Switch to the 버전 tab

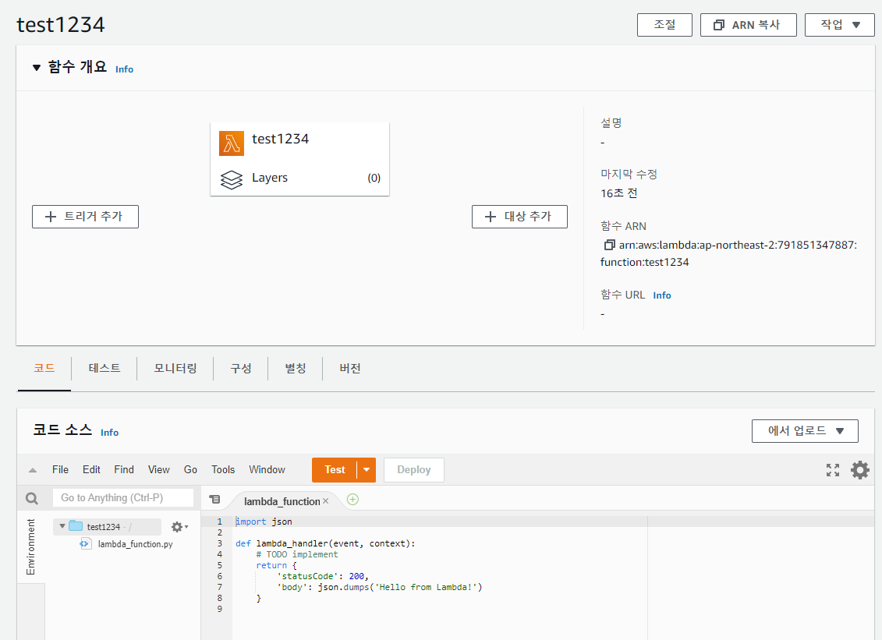350,369
